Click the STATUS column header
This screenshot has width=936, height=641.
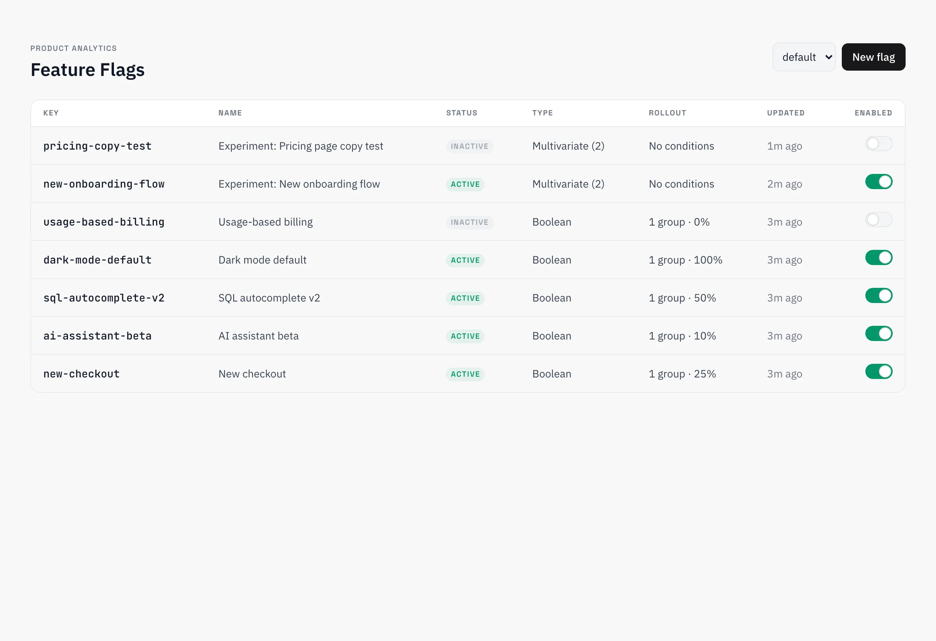[462, 113]
